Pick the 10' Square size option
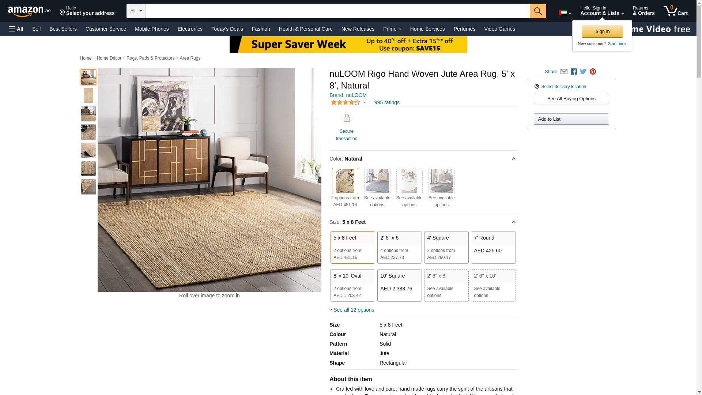 (x=399, y=285)
